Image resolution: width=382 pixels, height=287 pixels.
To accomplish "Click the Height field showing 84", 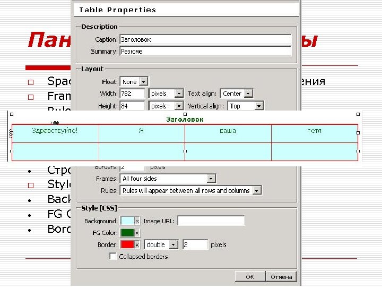I will click(x=132, y=106).
